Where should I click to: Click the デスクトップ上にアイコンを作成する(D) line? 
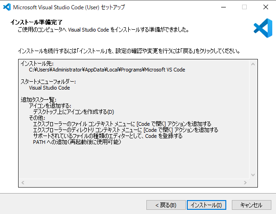[73, 112]
